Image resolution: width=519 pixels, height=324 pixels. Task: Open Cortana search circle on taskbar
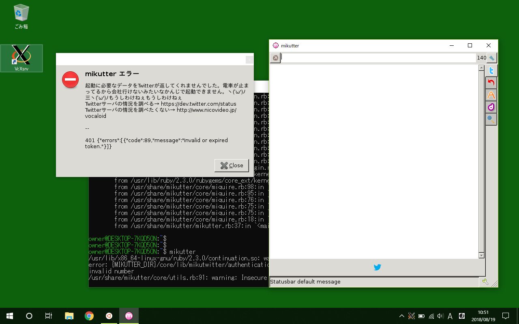29,316
